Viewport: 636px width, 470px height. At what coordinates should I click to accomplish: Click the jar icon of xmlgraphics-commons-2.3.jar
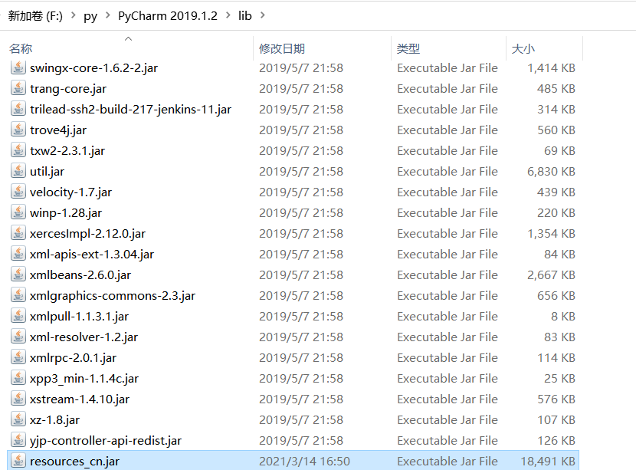[x=18, y=295]
